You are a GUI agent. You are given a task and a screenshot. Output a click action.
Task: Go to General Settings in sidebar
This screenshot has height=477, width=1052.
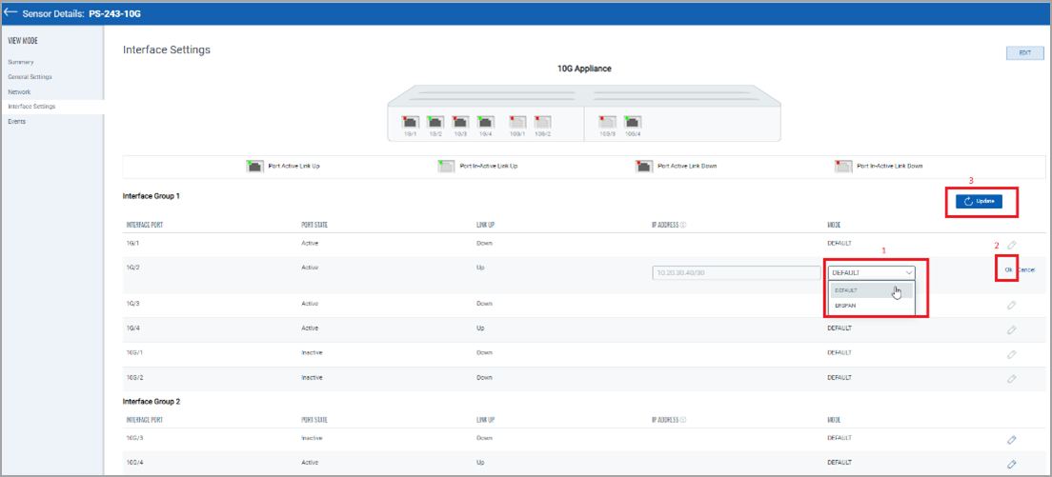[x=30, y=77]
